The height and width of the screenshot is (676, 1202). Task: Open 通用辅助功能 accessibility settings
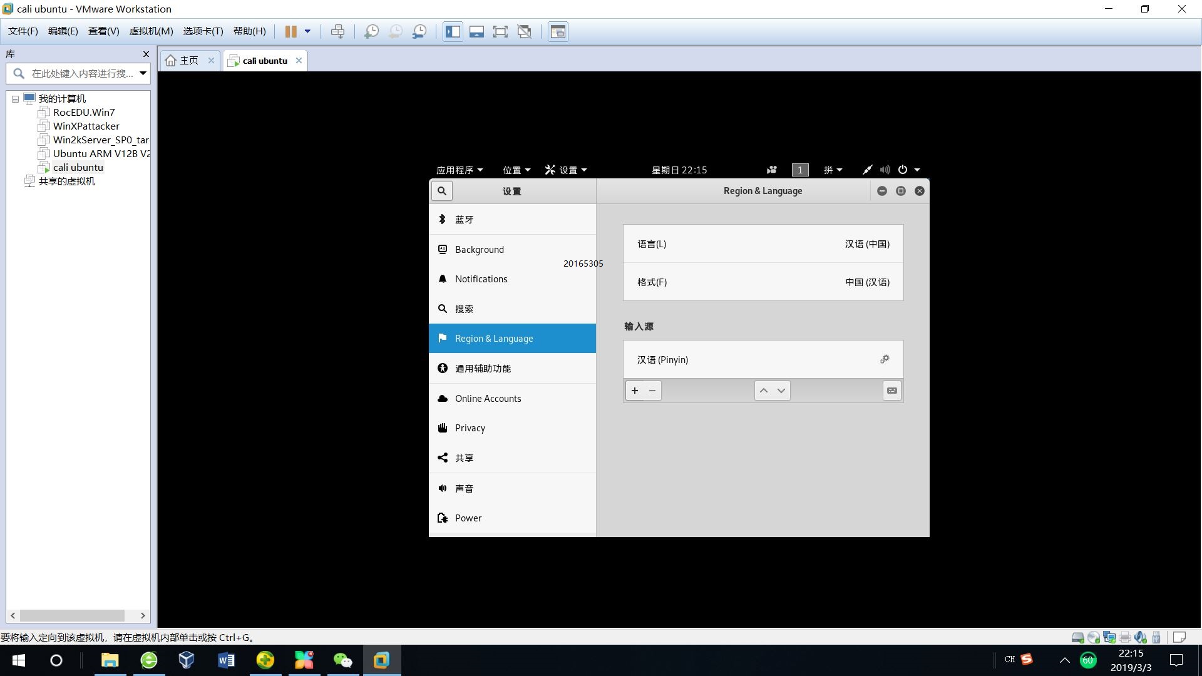(512, 368)
